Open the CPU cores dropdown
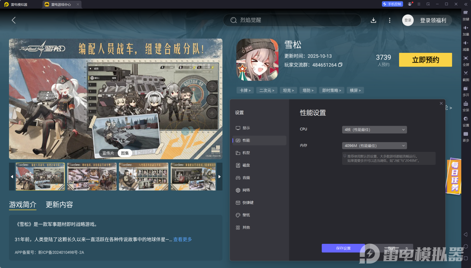Screen dimensions: 471x268 point(374,130)
